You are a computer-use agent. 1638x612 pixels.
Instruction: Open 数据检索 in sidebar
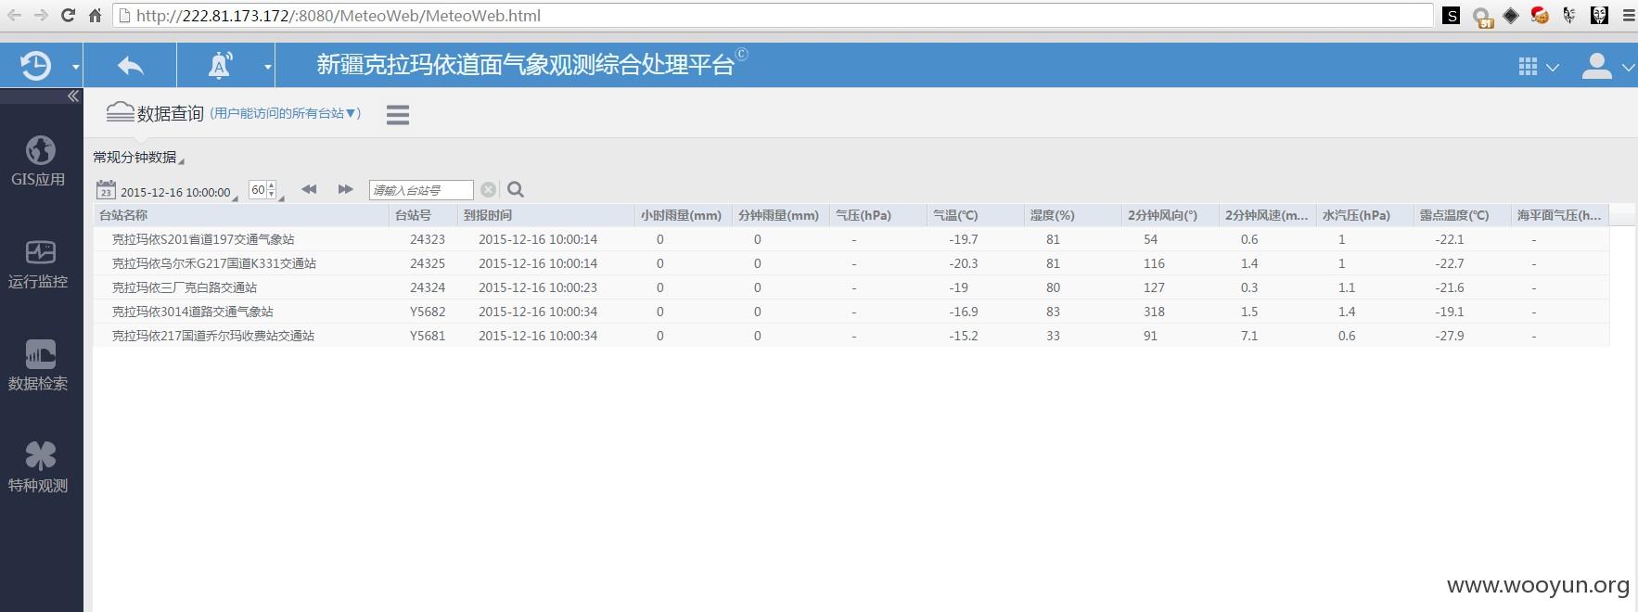coord(39,365)
